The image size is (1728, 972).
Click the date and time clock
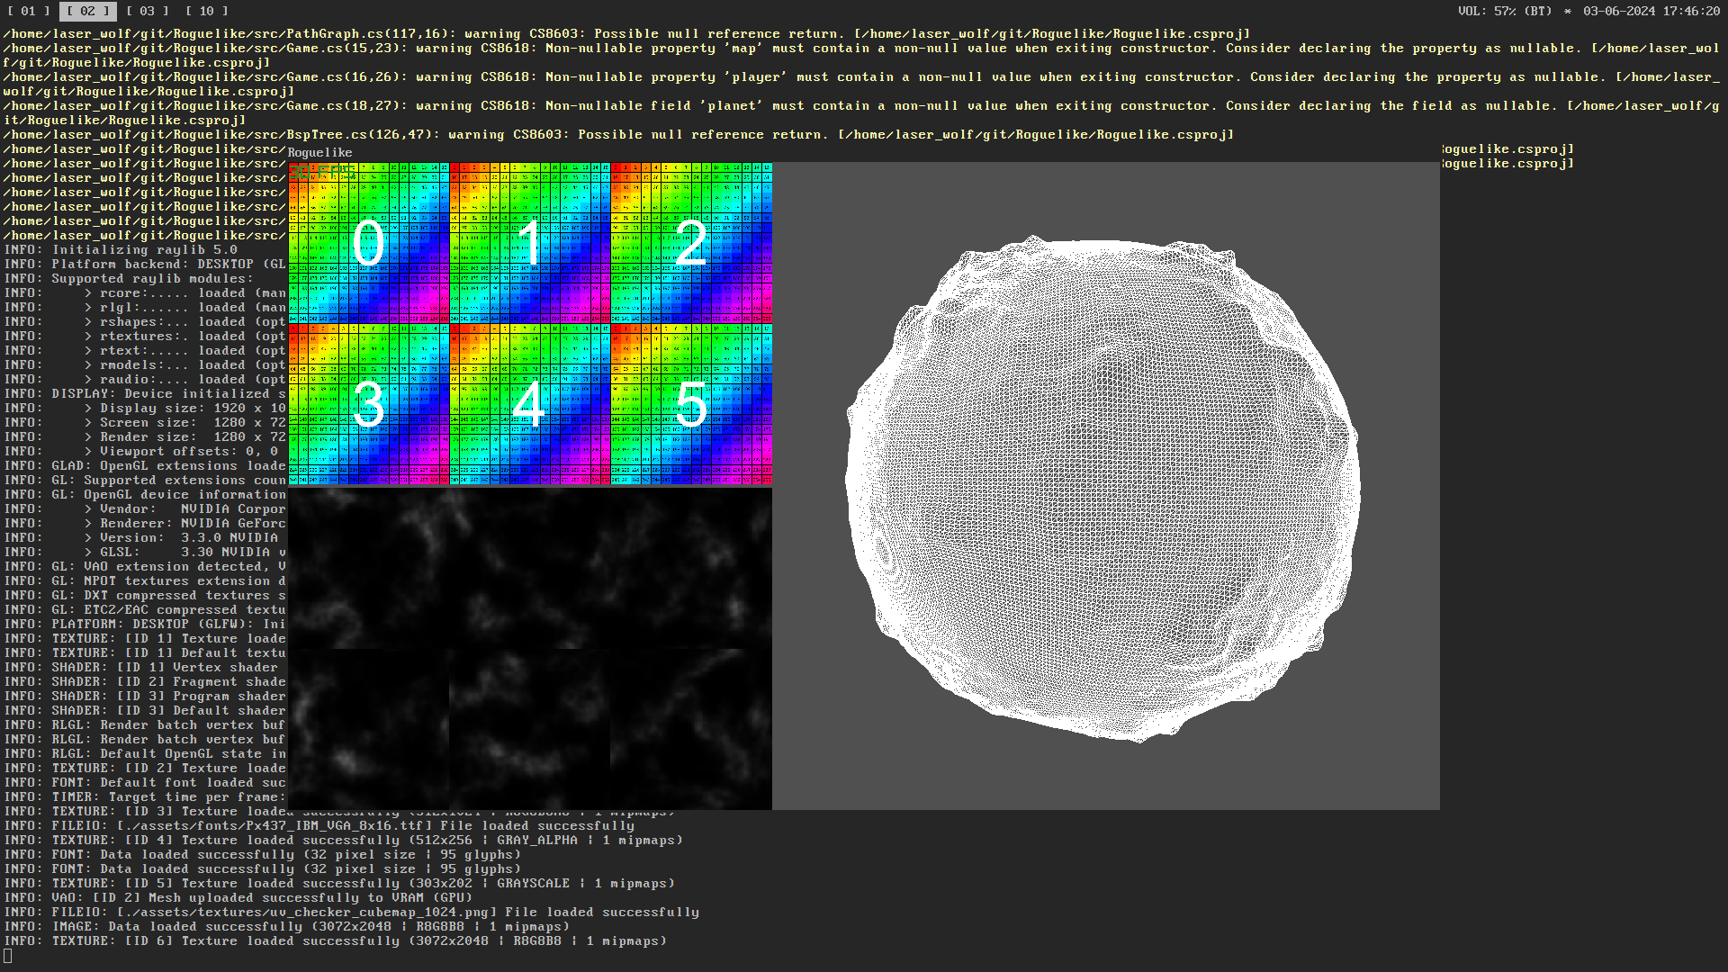(x=1651, y=11)
